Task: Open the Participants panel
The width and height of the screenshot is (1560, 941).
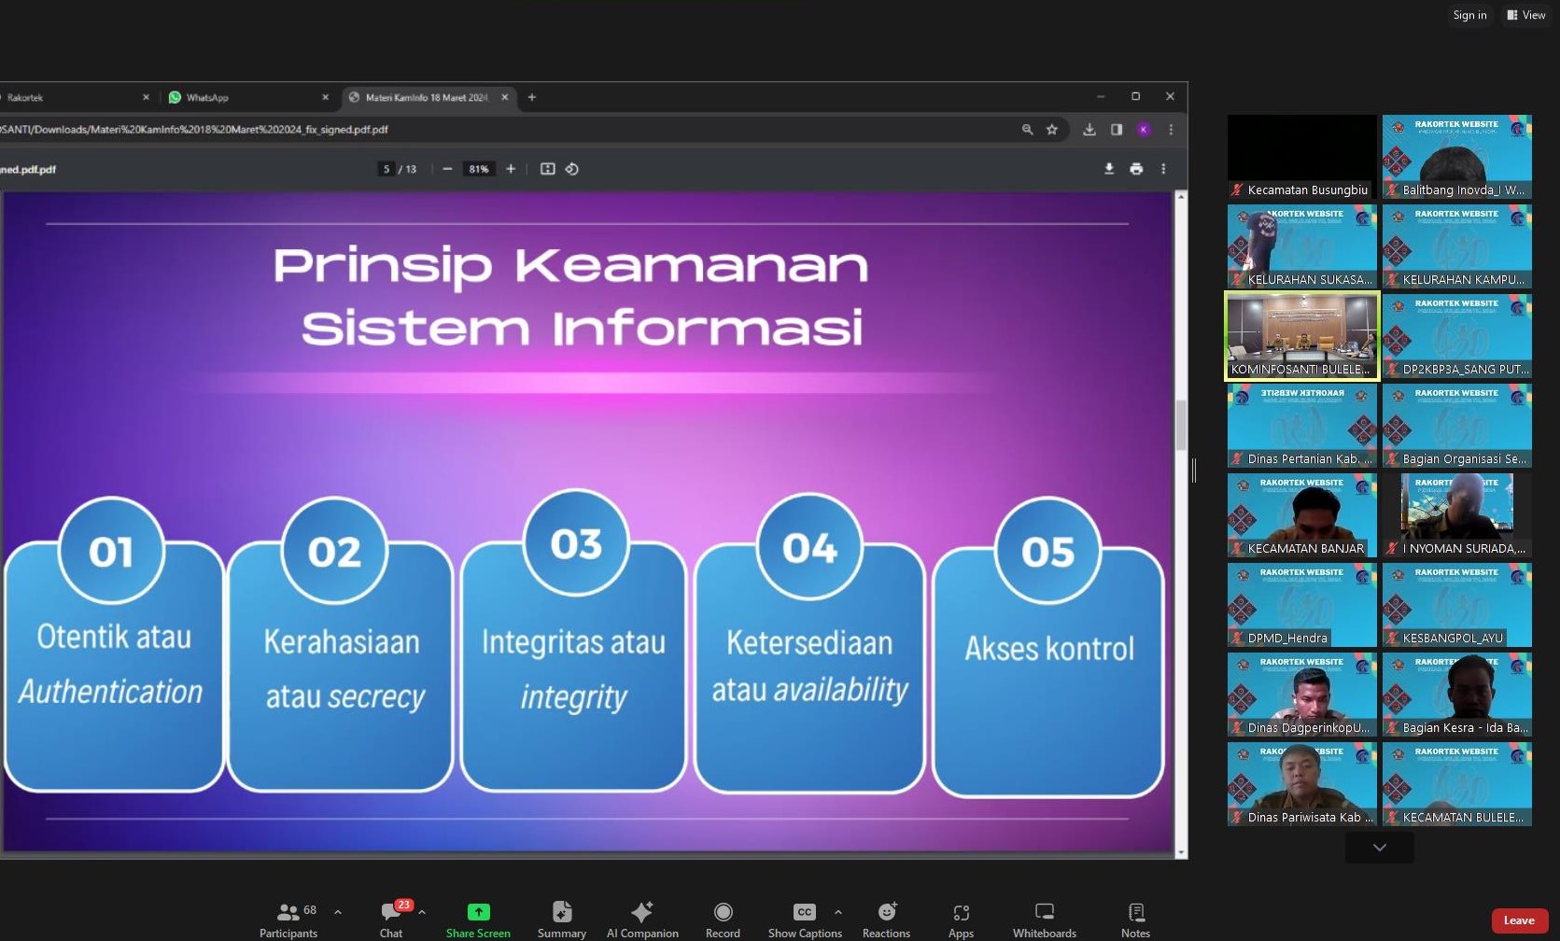Action: tap(288, 920)
